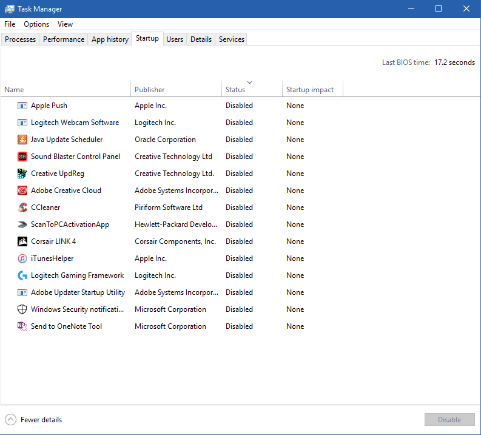The height and width of the screenshot is (435, 481).
Task: Select the Apple Push entry name
Action: pyautogui.click(x=49, y=106)
